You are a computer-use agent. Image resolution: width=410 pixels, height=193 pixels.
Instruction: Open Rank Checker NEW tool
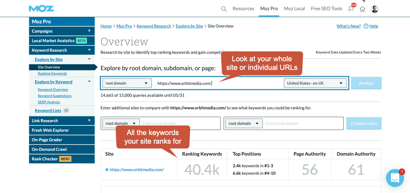click(62, 159)
